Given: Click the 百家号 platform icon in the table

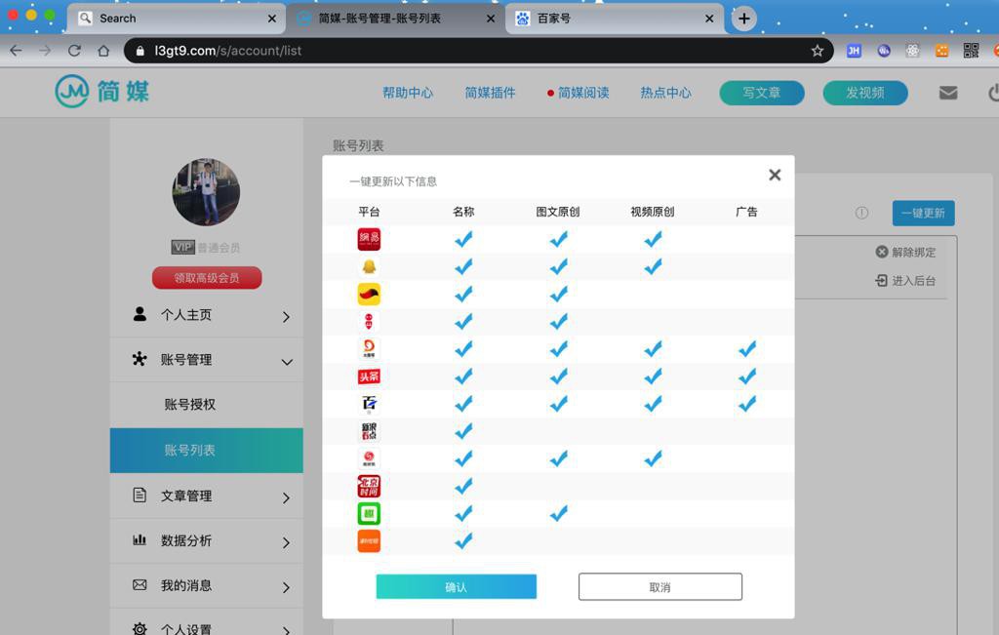Looking at the screenshot, I should pyautogui.click(x=369, y=404).
